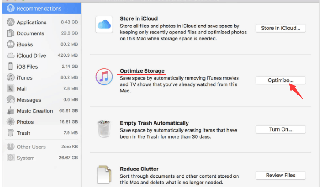The height and width of the screenshot is (187, 320).
Task: Click the iTunes sidebar note icon
Action: (11, 77)
